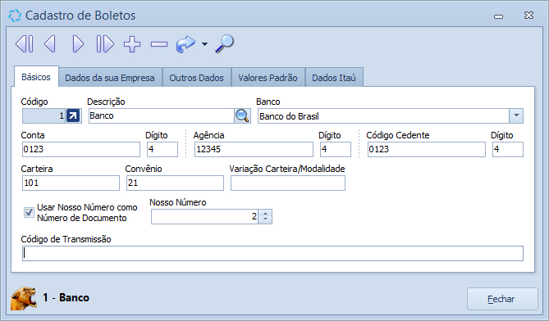Open the Dados da sua Empresa tab
The width and height of the screenshot is (549, 321).
click(x=110, y=78)
